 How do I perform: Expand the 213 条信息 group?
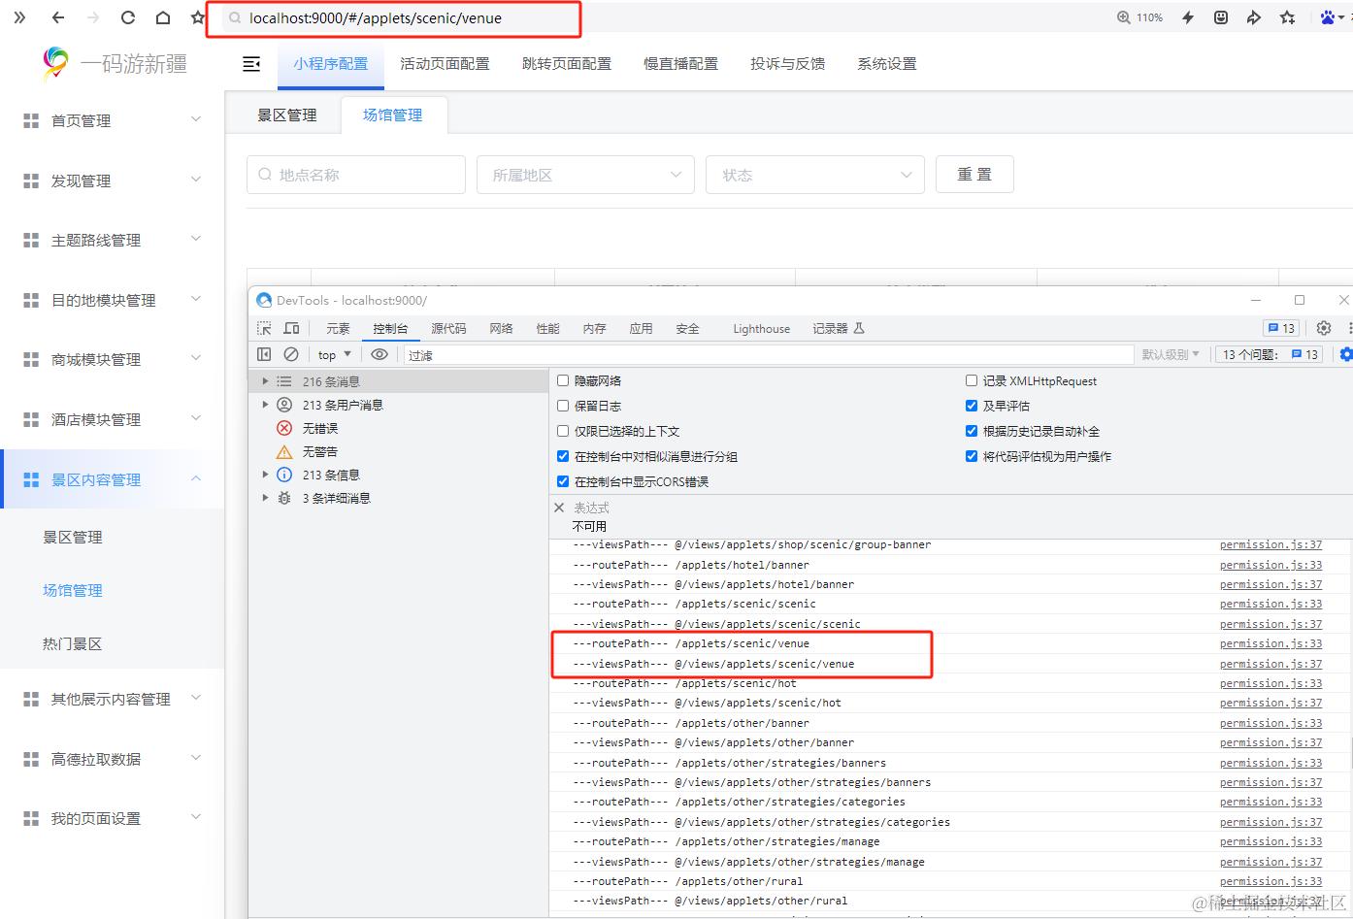pyautogui.click(x=265, y=475)
